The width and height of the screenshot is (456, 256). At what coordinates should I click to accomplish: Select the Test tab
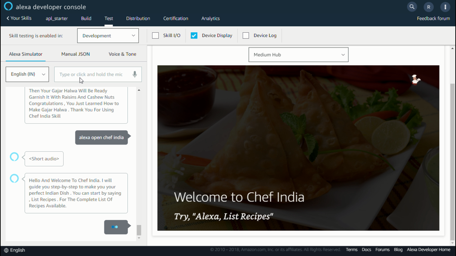point(109,18)
